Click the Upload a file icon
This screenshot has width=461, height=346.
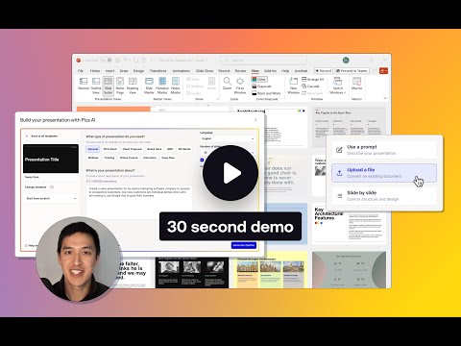point(339,173)
